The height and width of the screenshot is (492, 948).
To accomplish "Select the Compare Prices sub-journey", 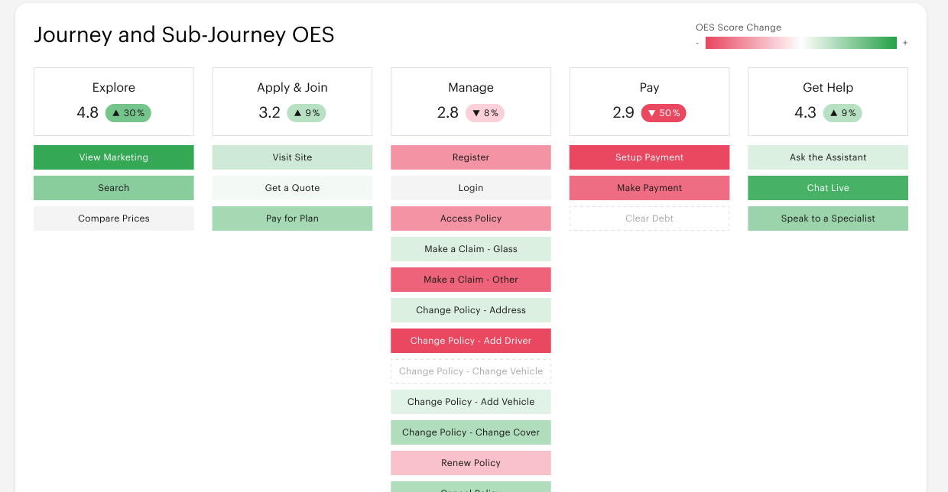I will click(x=114, y=218).
